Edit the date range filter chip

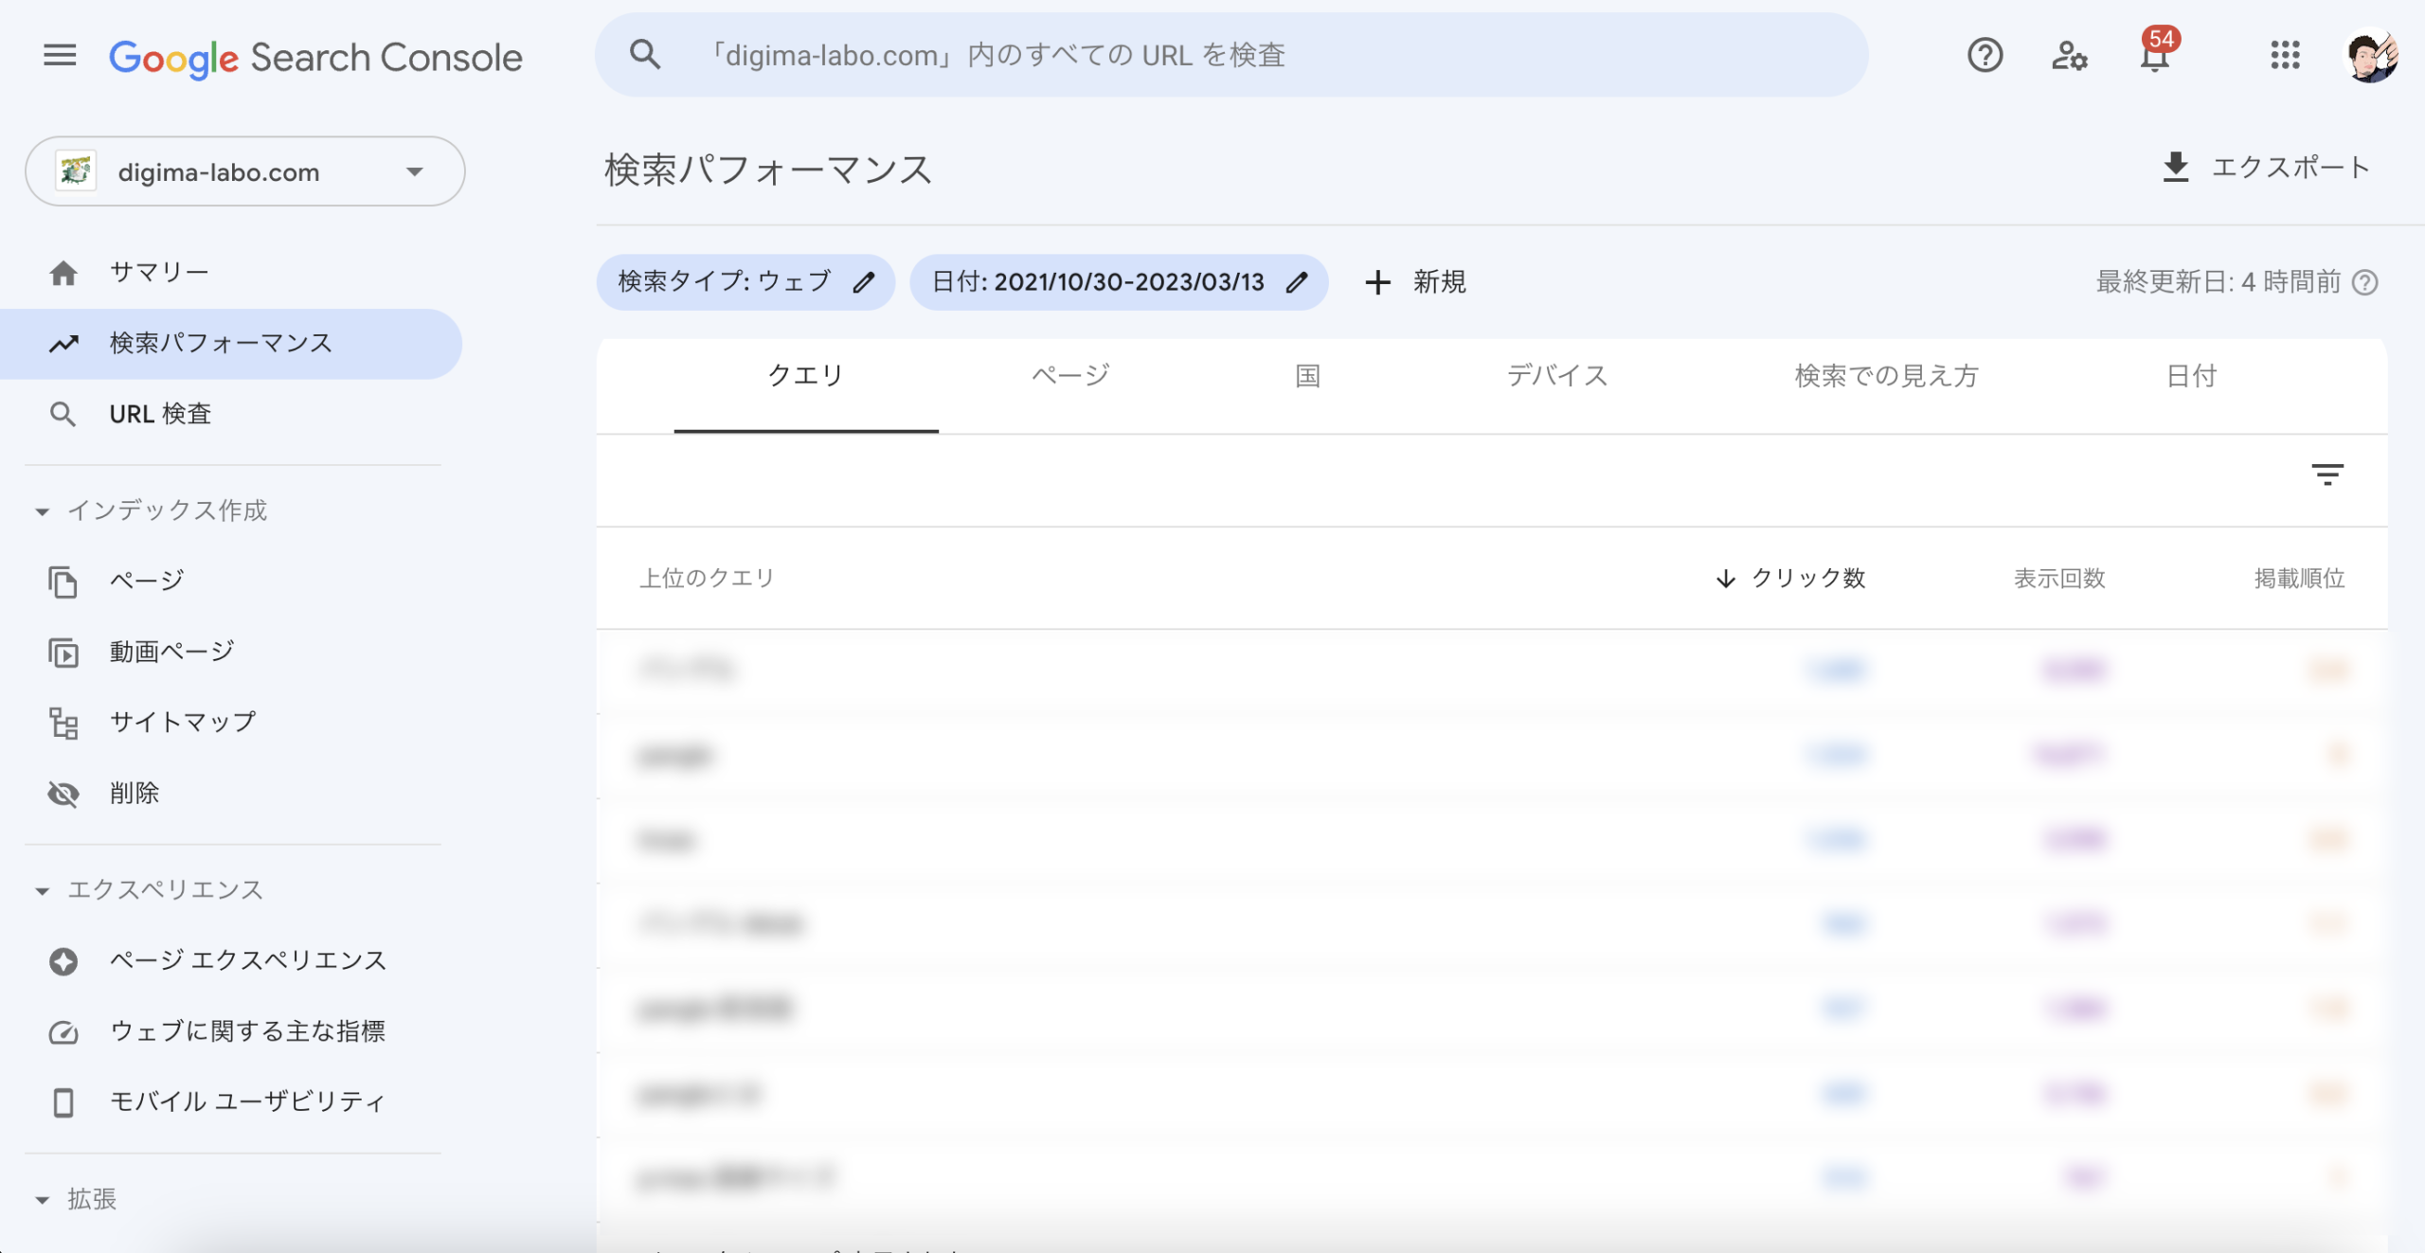pyautogui.click(x=1297, y=281)
